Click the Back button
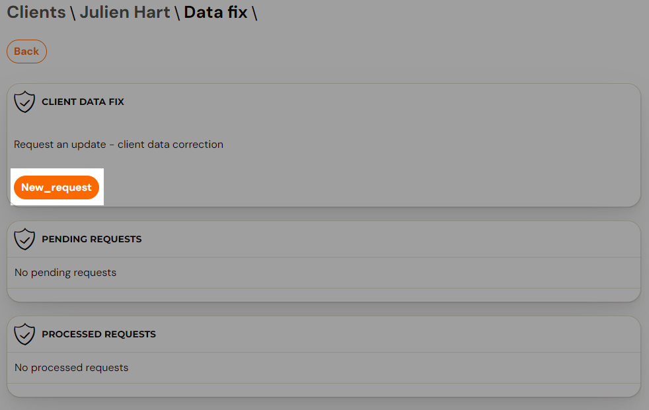Viewport: 649px width, 410px height. tap(26, 51)
